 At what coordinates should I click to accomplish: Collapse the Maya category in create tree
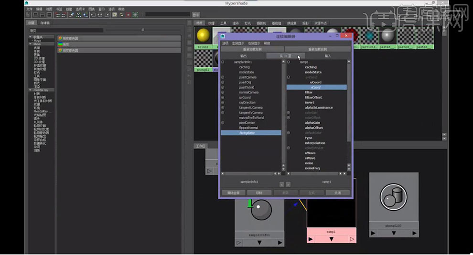[x=31, y=44]
